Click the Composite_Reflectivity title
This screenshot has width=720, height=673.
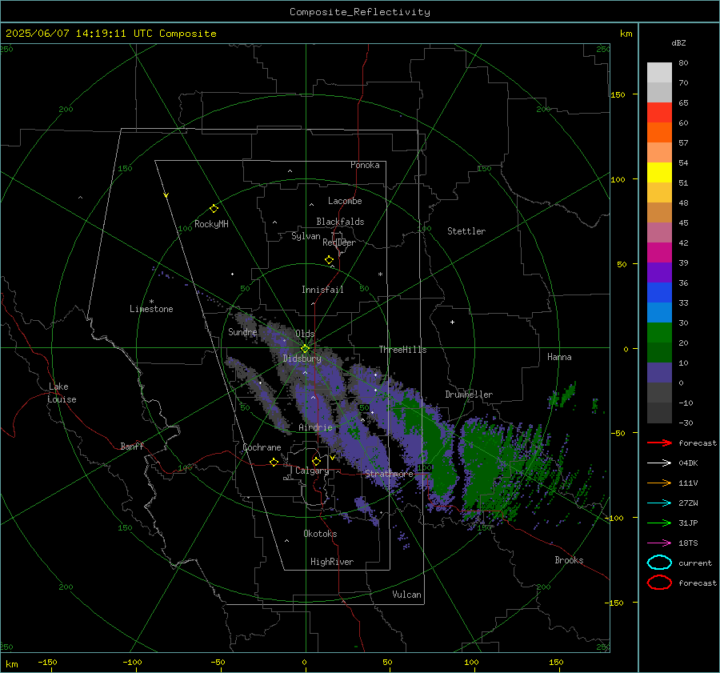coord(359,12)
